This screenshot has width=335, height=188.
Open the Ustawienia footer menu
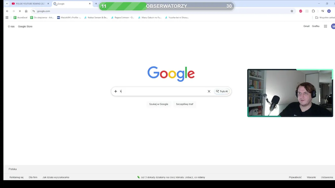click(x=327, y=177)
